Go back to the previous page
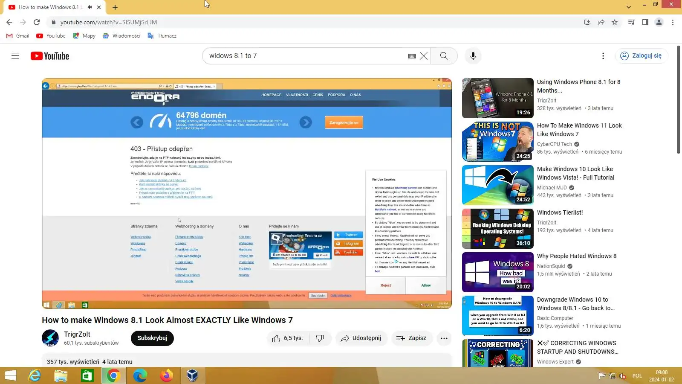 [9, 22]
